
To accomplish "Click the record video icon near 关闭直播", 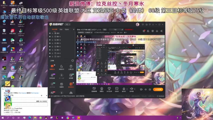I will point(141,89).
